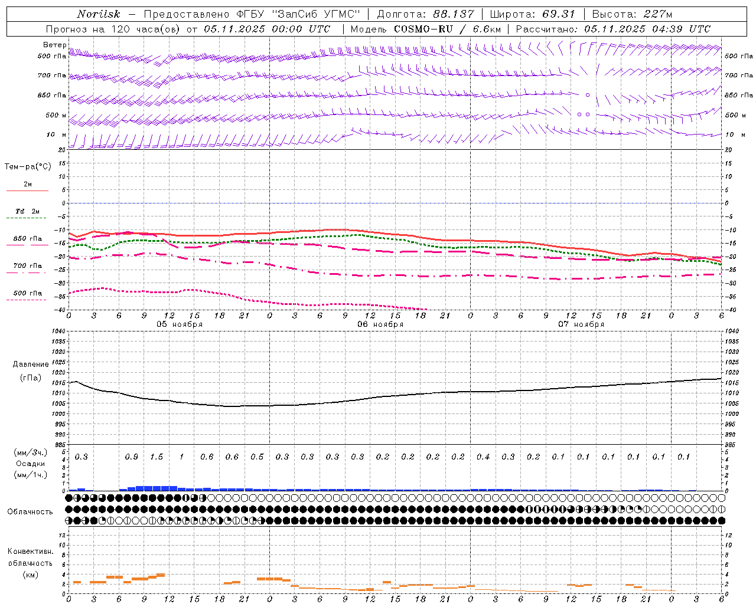Click the (мм/3ч.) precipitation unit label

click(x=31, y=452)
